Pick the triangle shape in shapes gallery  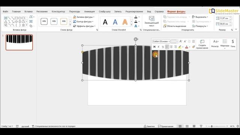point(6,22)
